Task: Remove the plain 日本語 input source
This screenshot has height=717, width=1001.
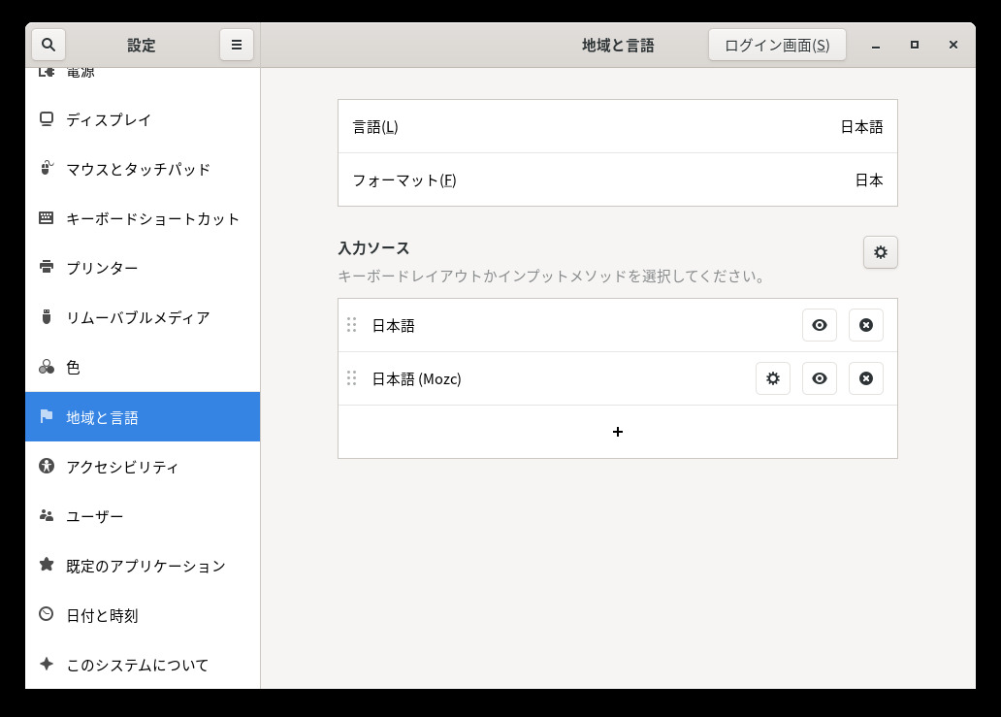Action: 865,325
